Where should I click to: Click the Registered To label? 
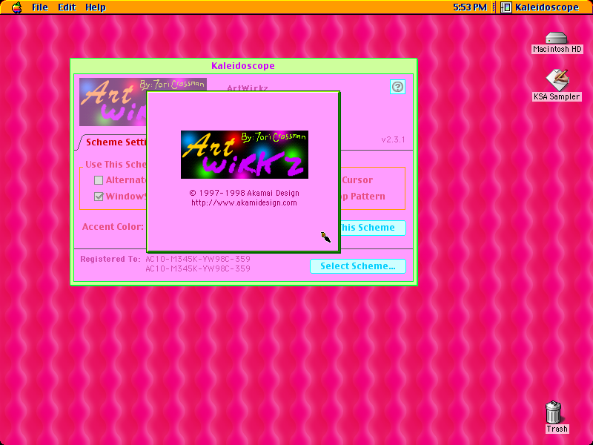(x=110, y=259)
